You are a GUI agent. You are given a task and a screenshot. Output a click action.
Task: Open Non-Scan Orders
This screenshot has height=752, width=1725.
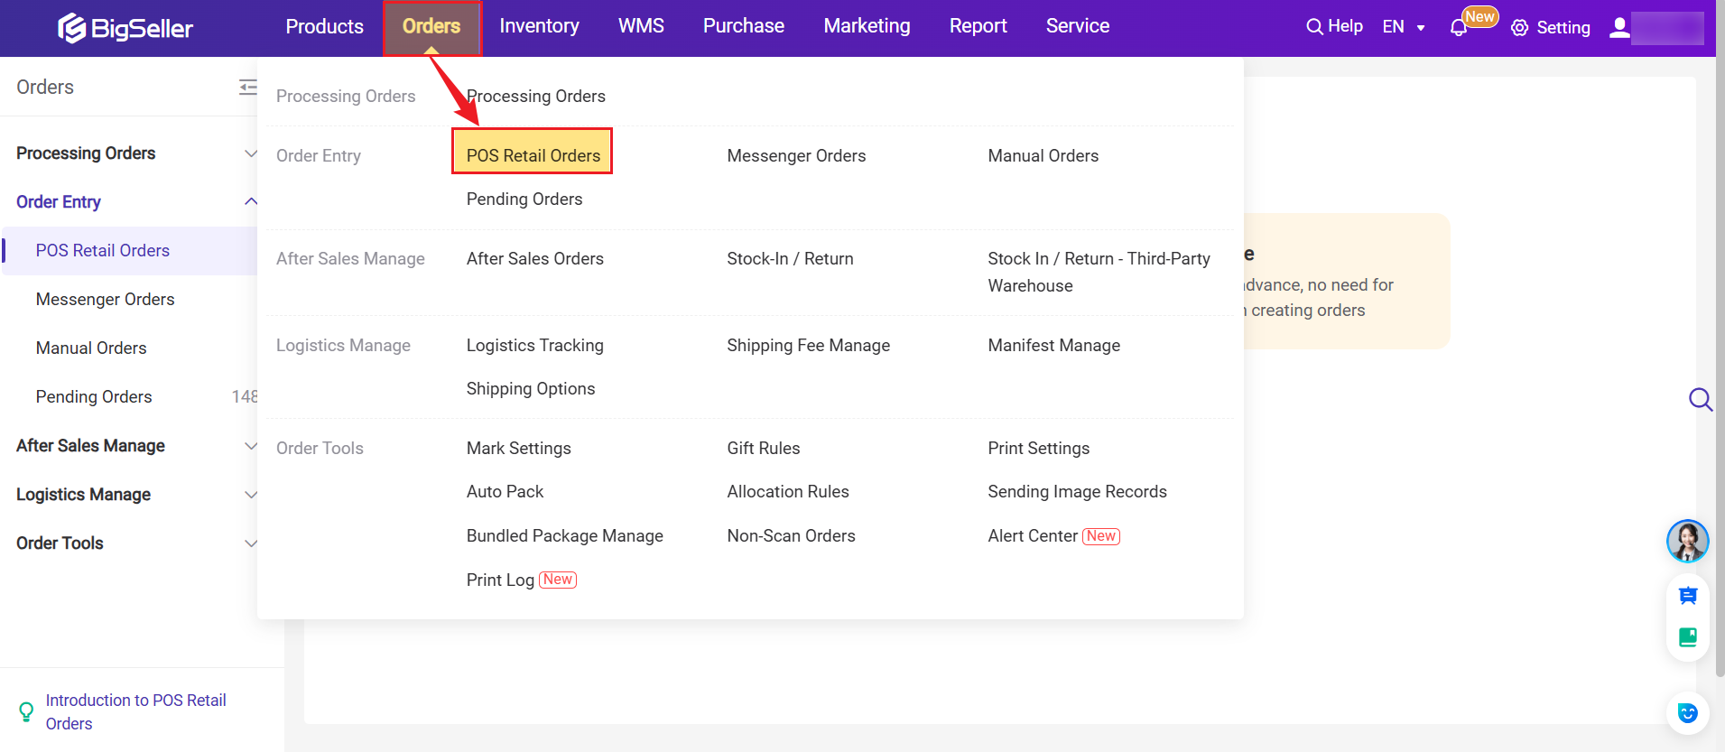pyautogui.click(x=791, y=535)
